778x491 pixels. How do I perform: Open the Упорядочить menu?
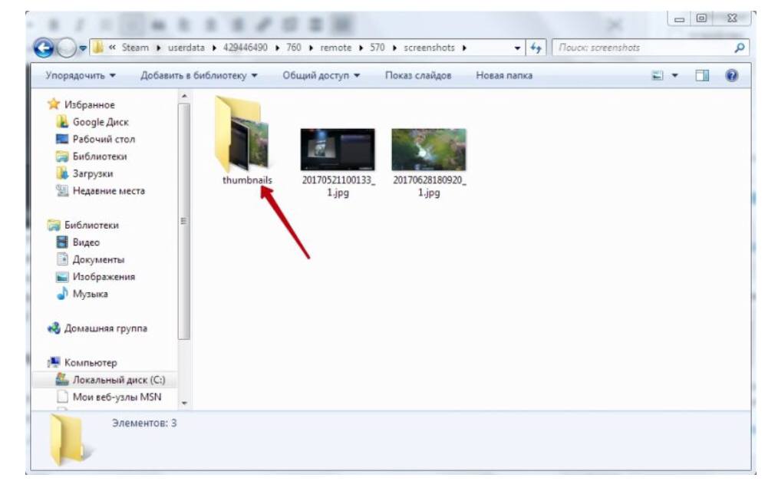coord(81,75)
